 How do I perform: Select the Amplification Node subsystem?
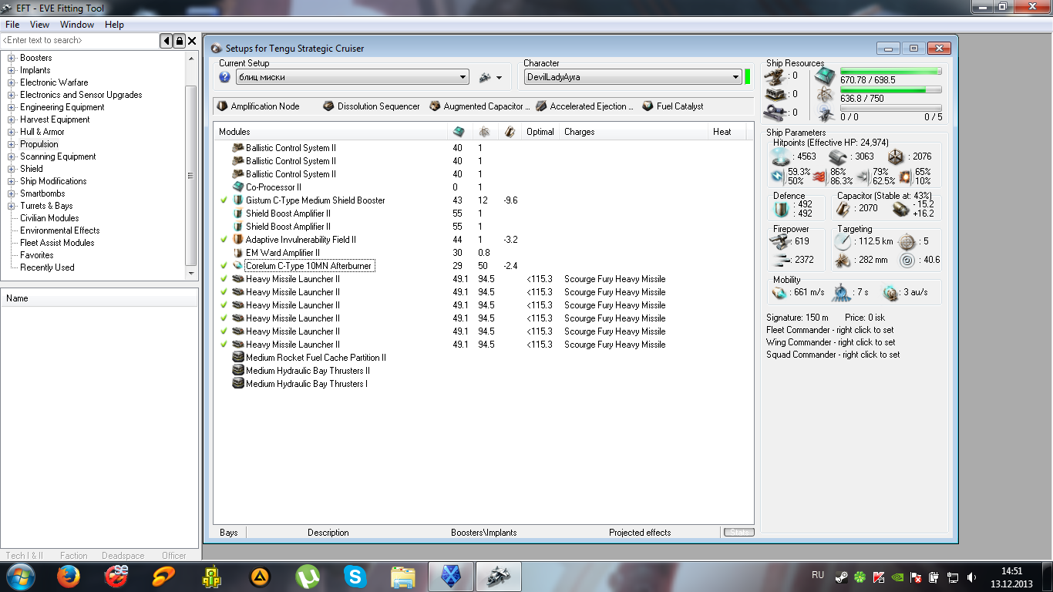click(258, 106)
